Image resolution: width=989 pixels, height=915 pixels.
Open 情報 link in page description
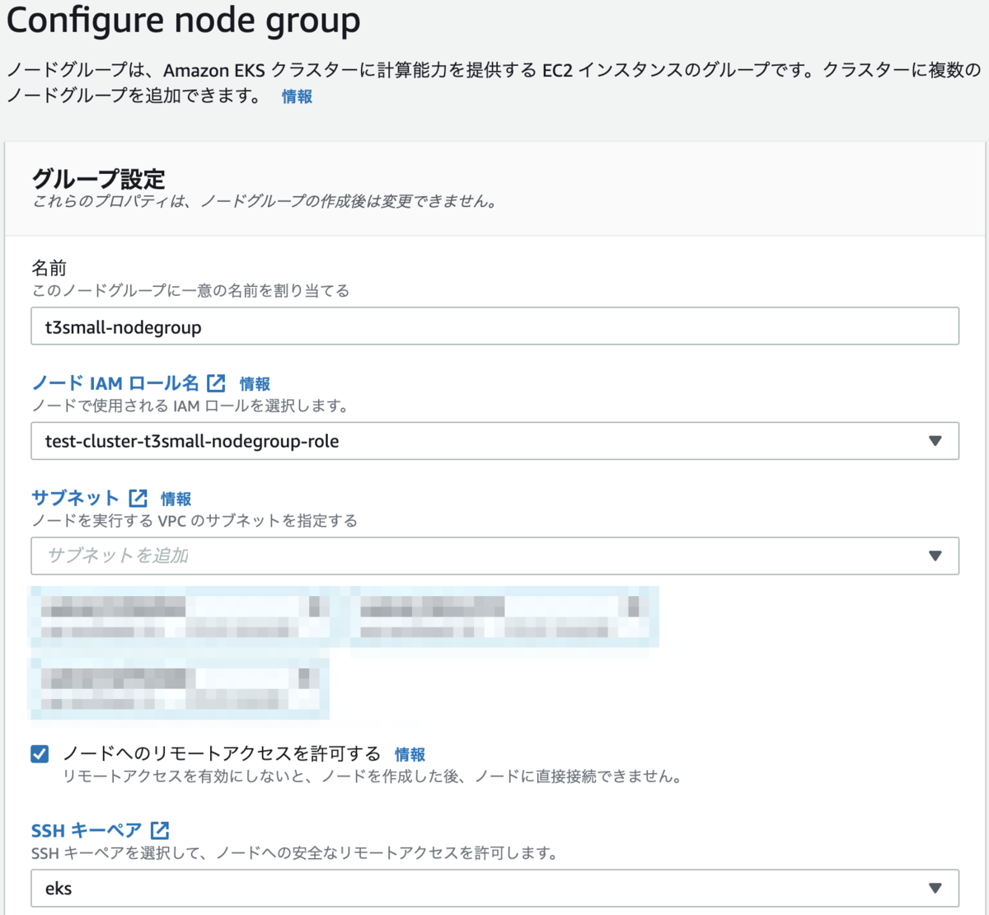tap(297, 96)
